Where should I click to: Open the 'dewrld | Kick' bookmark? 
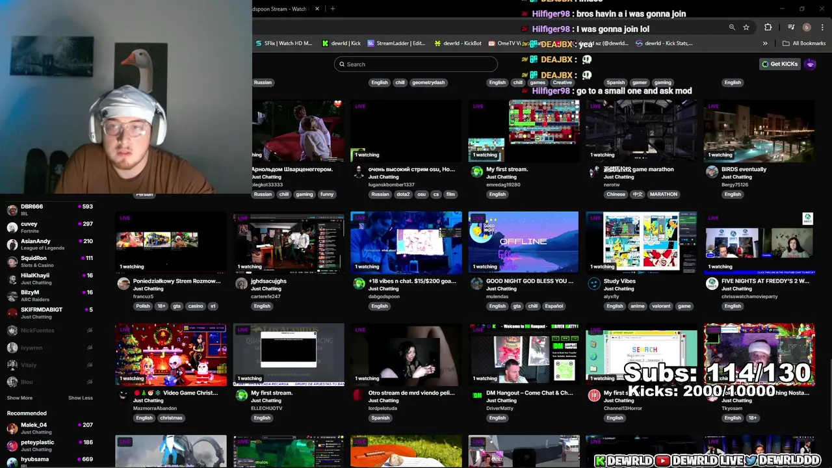(x=341, y=44)
